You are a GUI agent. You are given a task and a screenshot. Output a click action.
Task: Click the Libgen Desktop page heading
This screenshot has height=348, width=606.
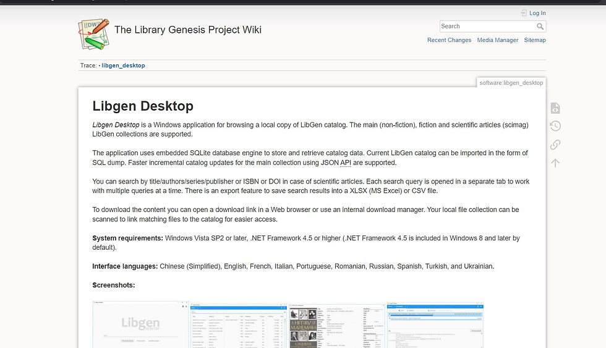pyautogui.click(x=143, y=106)
